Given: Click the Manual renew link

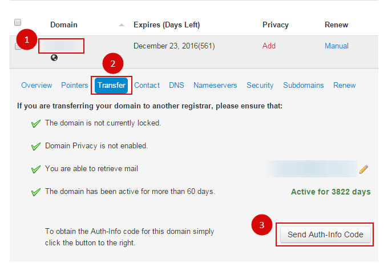Looking at the screenshot, I should 337,46.
